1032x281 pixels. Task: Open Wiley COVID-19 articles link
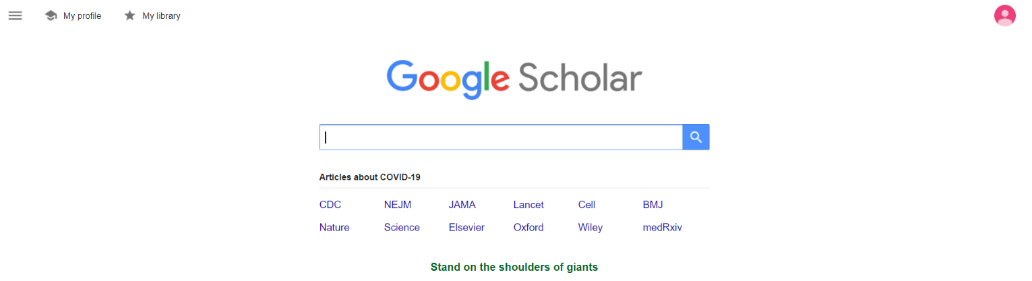(x=590, y=228)
